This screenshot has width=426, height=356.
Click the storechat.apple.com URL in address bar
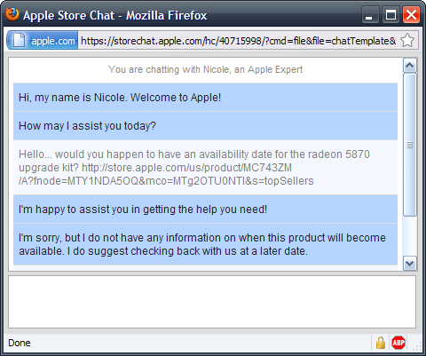pos(238,41)
